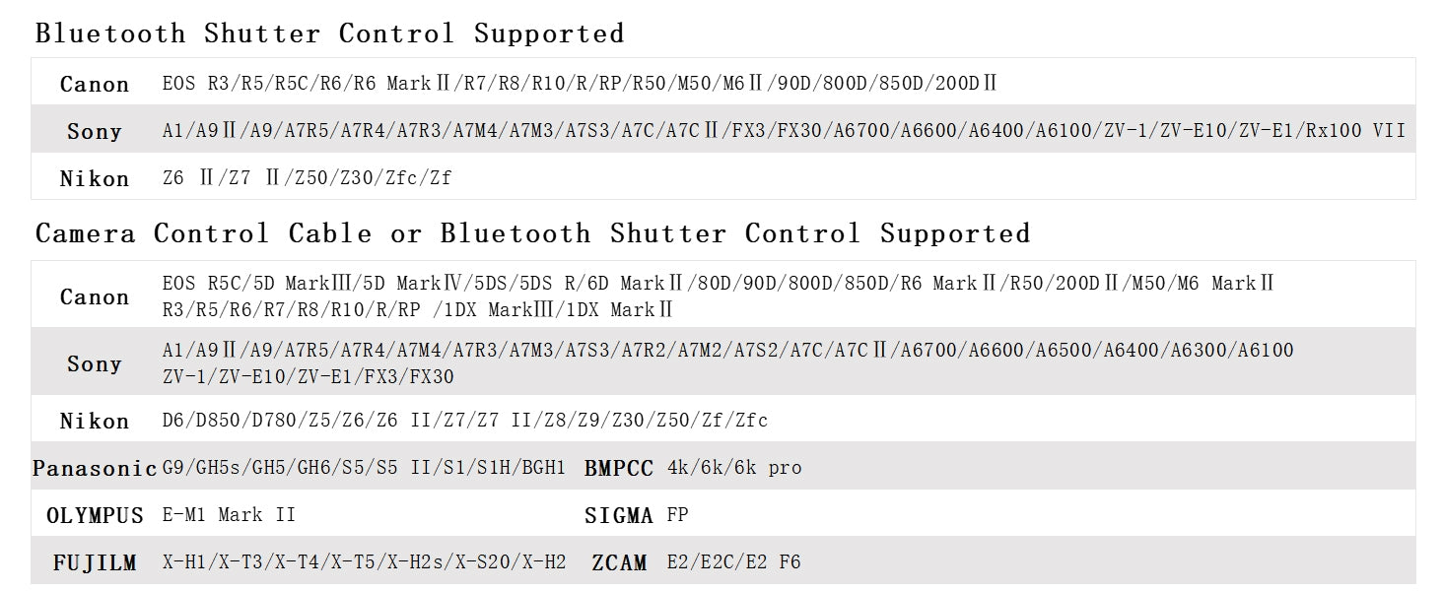This screenshot has width=1443, height=591.
Task: Select the SIGMA brand label
Action: [x=618, y=516]
